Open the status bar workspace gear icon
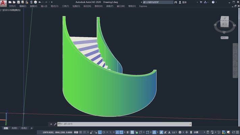The width and height of the screenshot is (240, 135). click(180, 132)
